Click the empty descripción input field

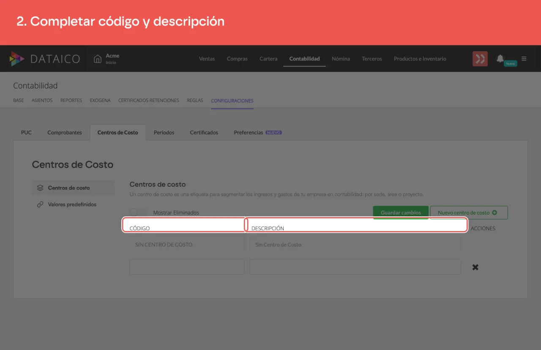click(355, 267)
